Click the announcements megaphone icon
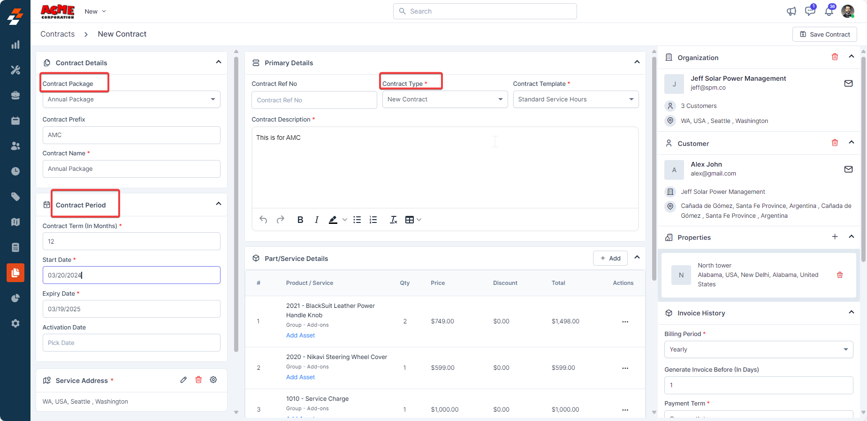867x421 pixels. pos(791,11)
